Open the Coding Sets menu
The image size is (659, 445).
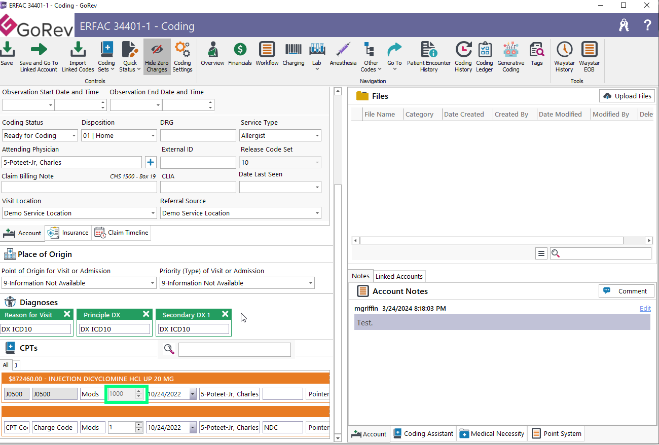coord(106,57)
